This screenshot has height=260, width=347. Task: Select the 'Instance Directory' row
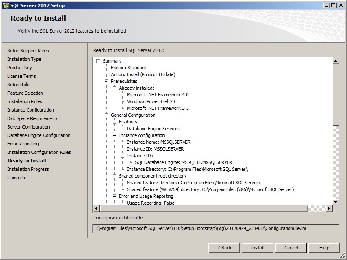(x=187, y=170)
